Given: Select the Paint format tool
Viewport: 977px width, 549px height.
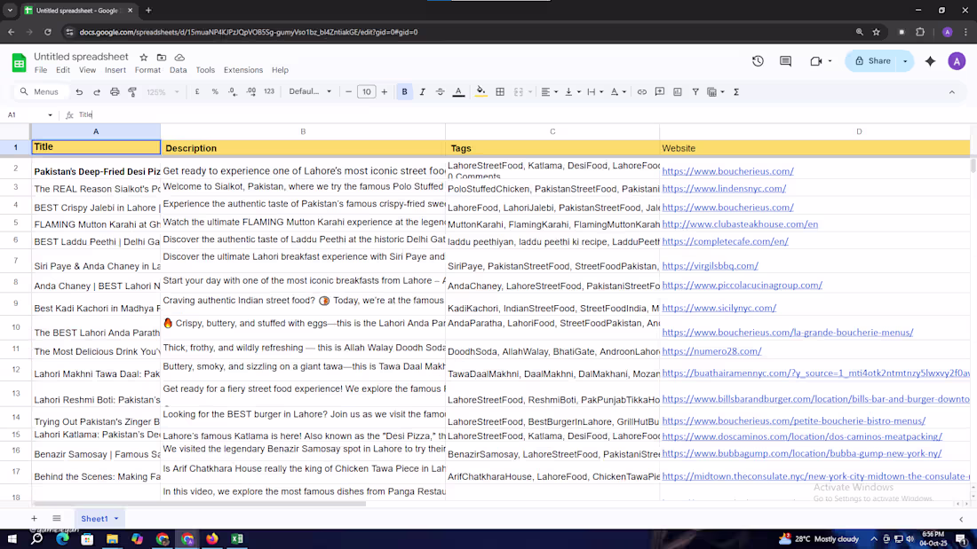Looking at the screenshot, I should tap(132, 92).
